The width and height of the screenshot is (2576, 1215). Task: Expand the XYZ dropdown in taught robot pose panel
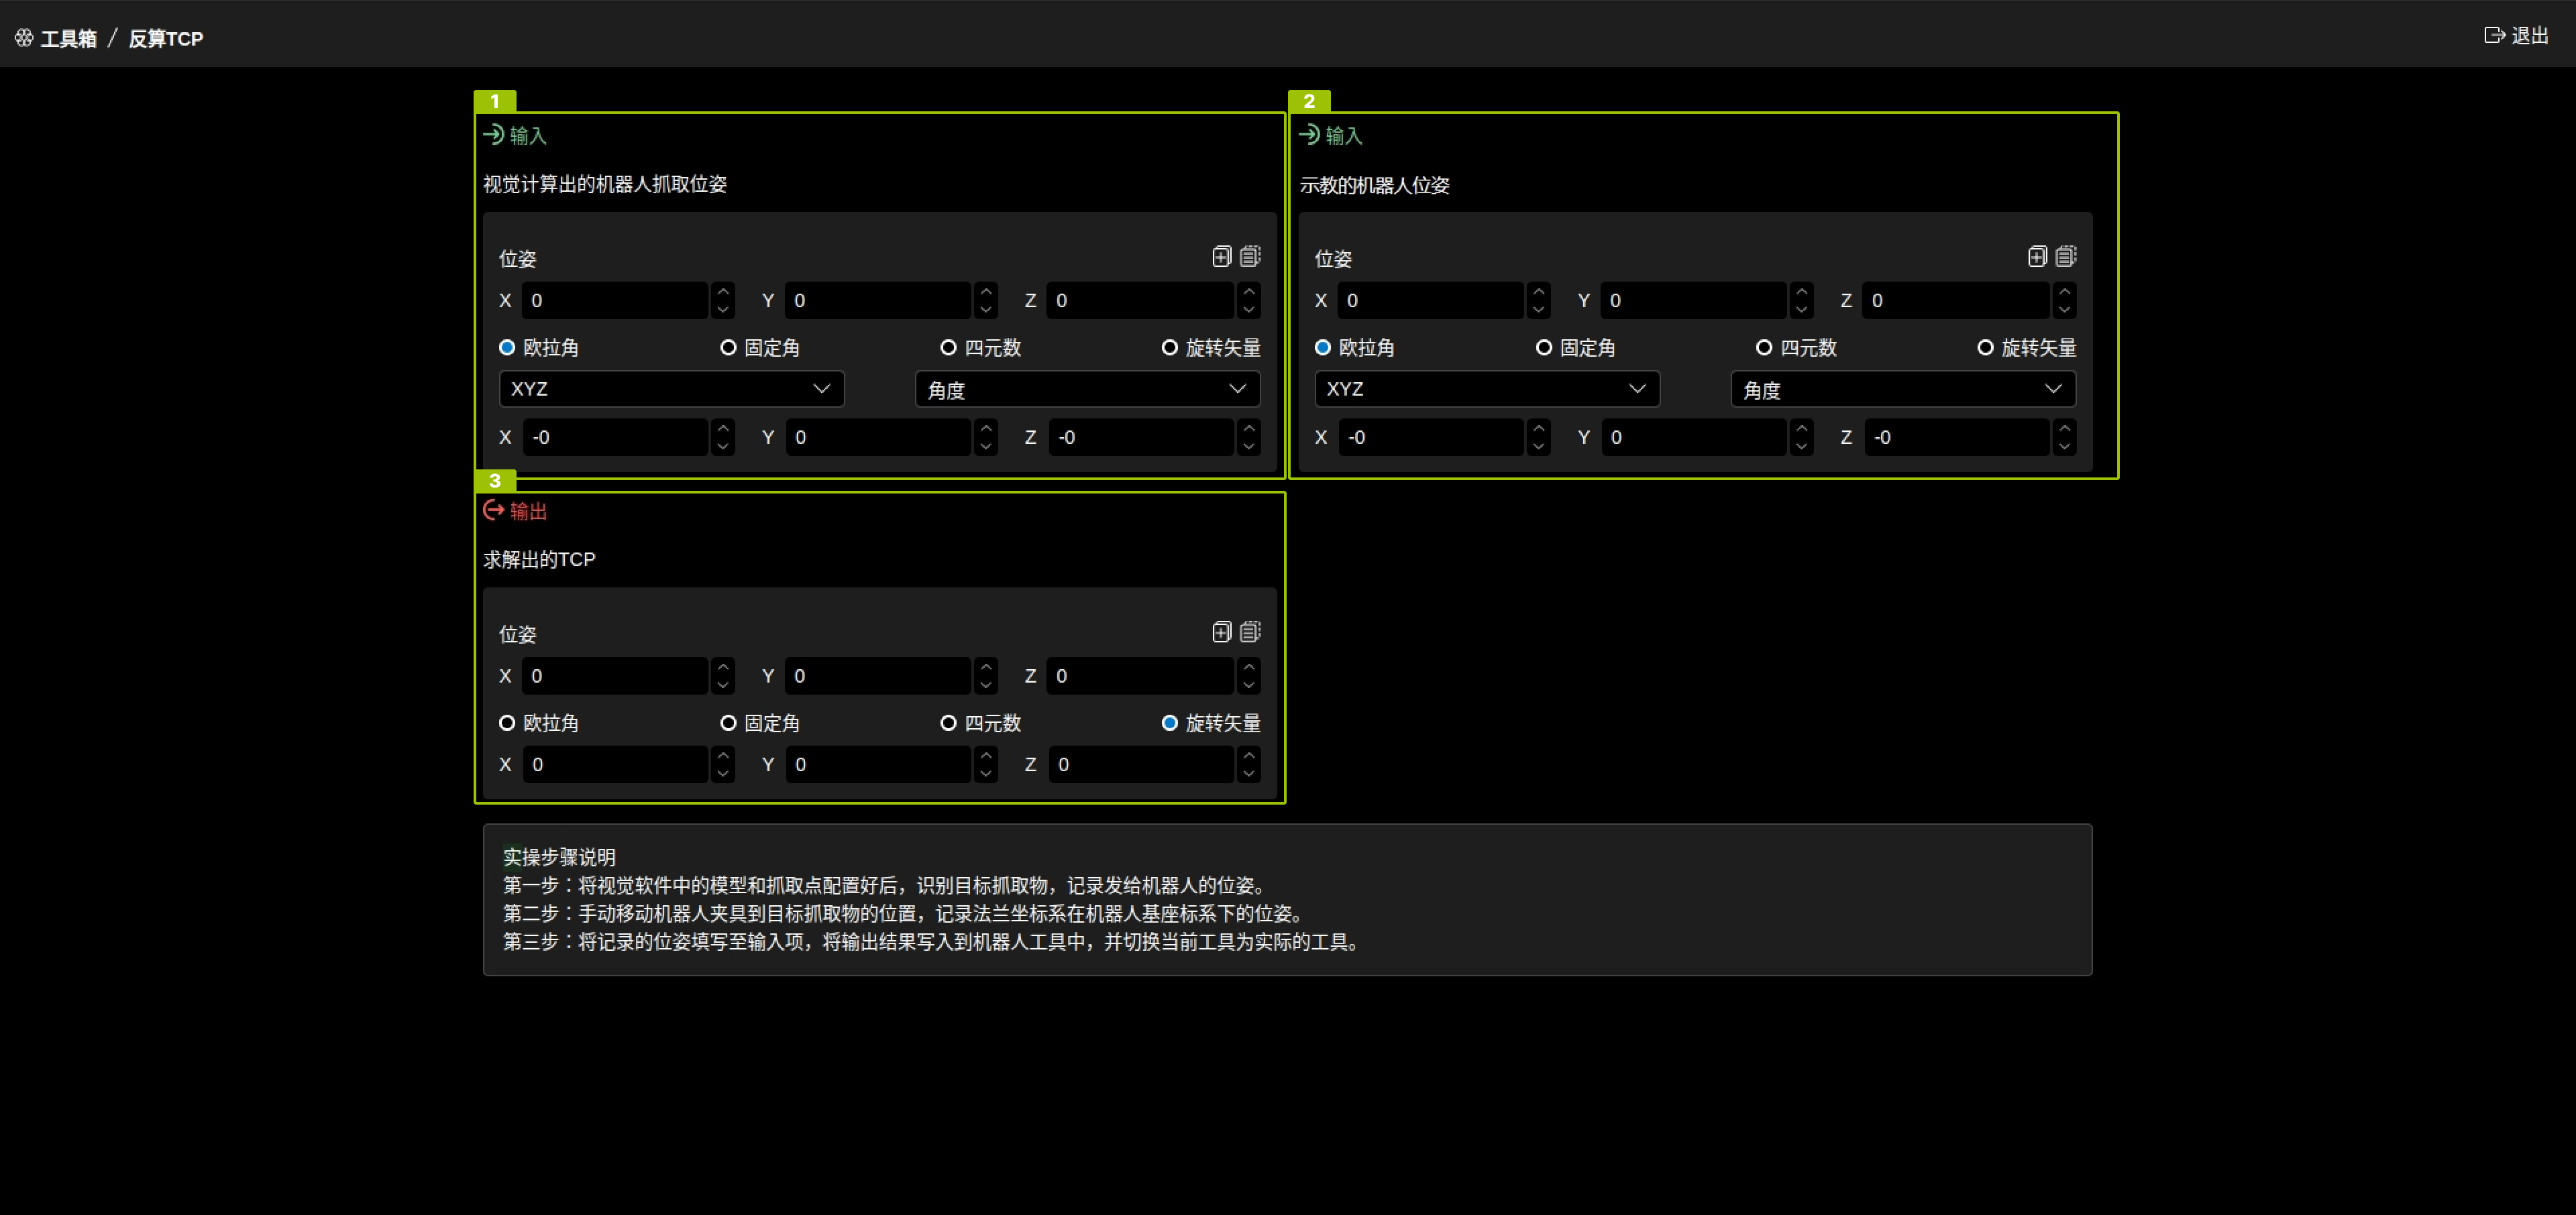1486,389
